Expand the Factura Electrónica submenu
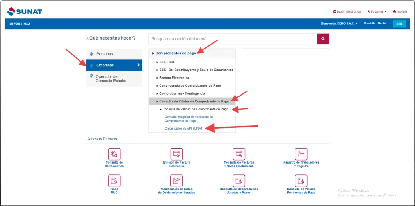This screenshot has height=206, width=415. point(173,78)
